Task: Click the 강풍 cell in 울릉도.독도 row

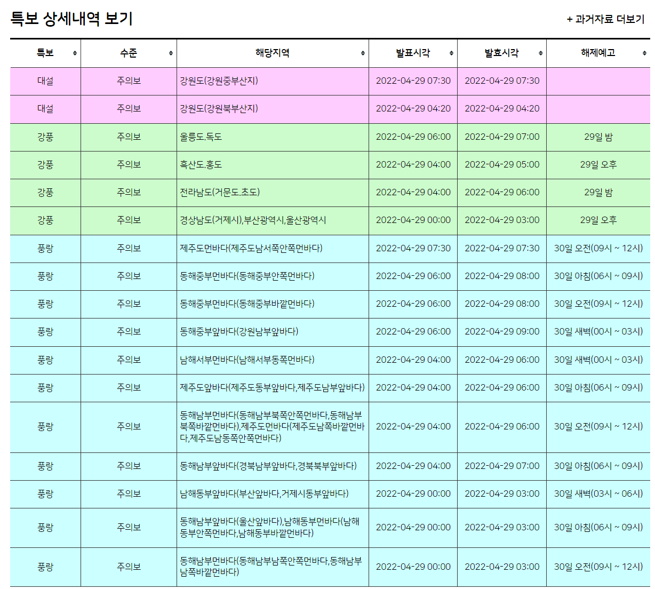Action: (x=45, y=137)
